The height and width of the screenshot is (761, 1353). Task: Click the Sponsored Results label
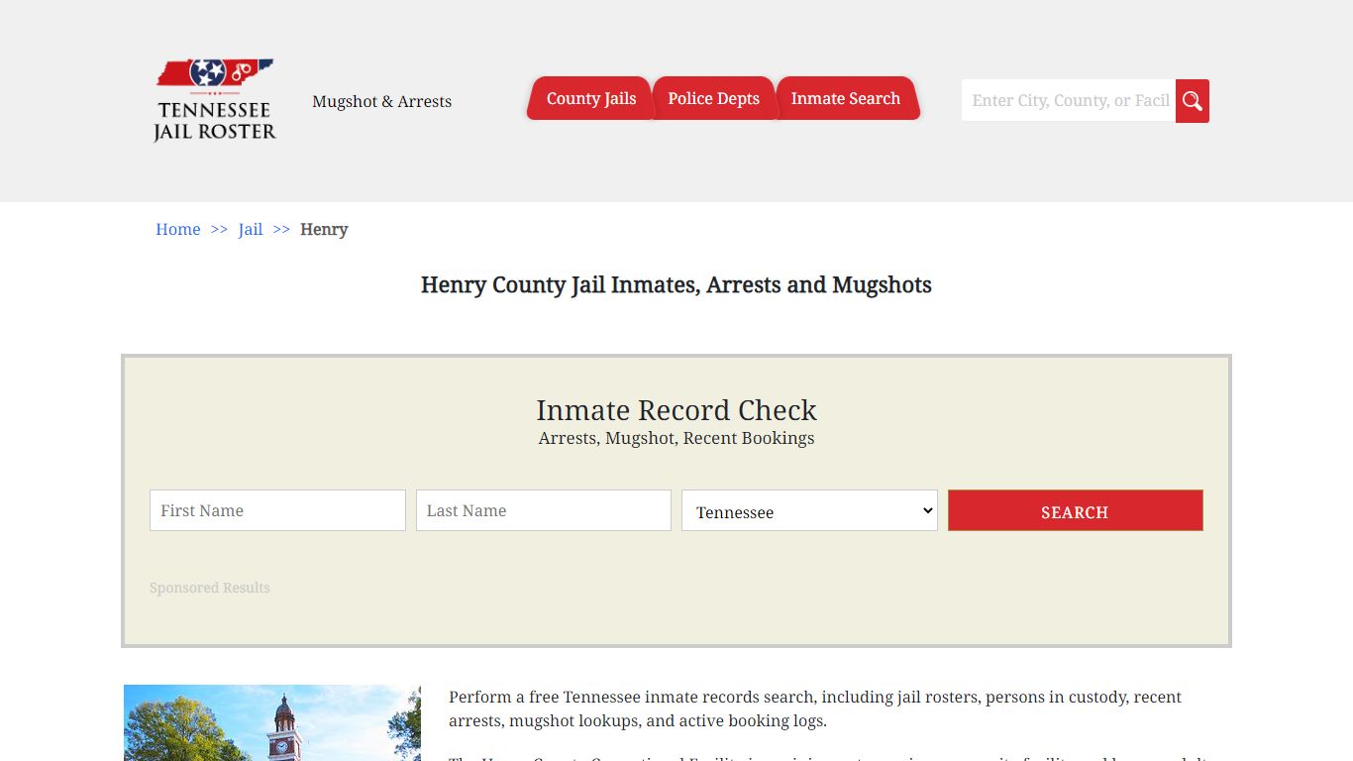210,588
